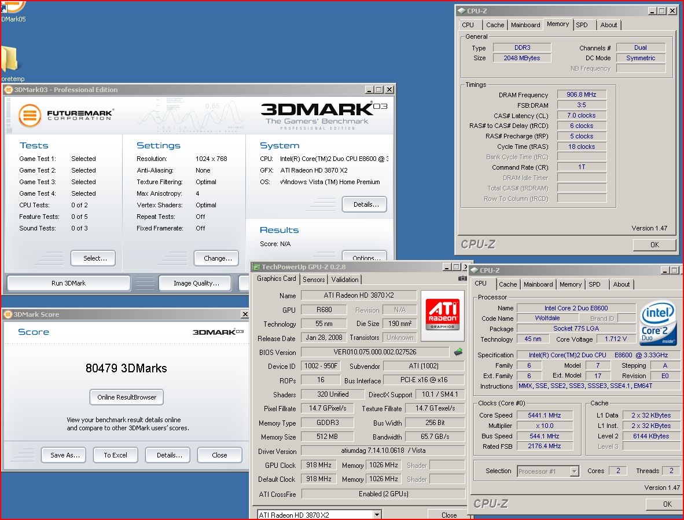This screenshot has width=684, height=520.
Task: Click the Rated FSB value 2176.4 MHz
Action: [x=545, y=446]
